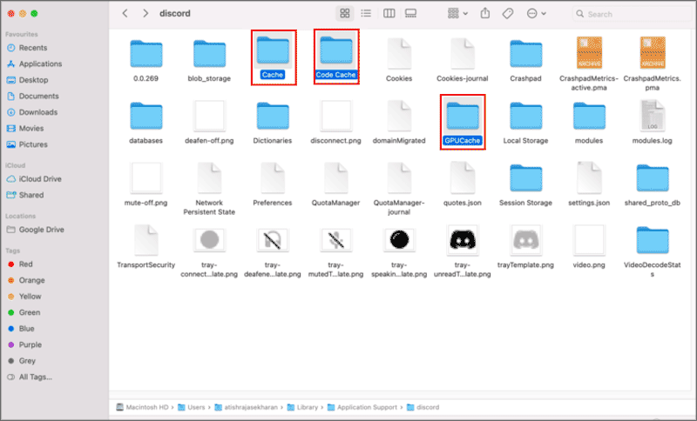This screenshot has height=421, width=697.
Task: Select the Local Storage folder
Action: (x=526, y=116)
